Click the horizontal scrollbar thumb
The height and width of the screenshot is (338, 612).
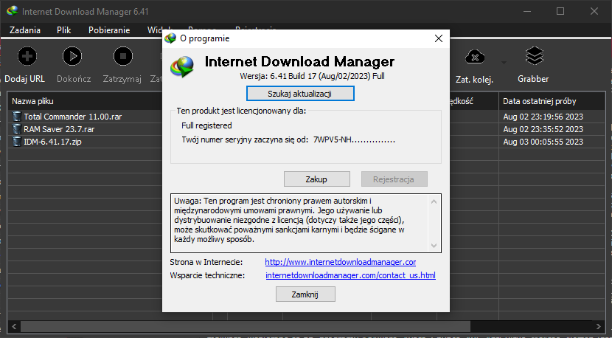[x=246, y=326]
